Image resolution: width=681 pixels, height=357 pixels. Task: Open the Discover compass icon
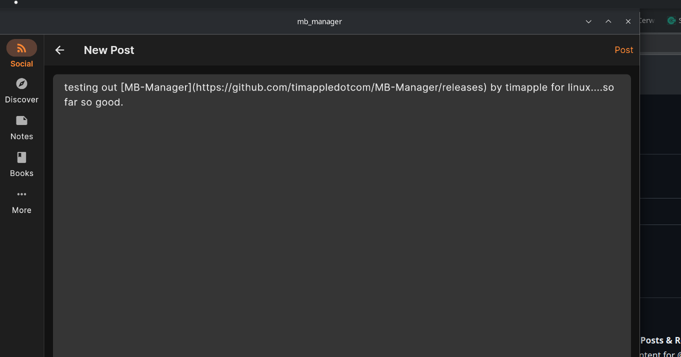click(x=21, y=84)
